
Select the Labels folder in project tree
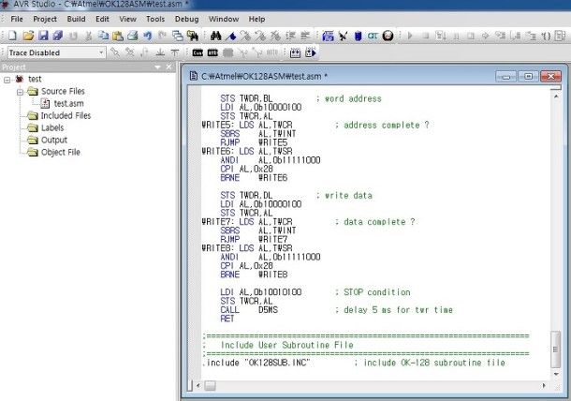52,127
